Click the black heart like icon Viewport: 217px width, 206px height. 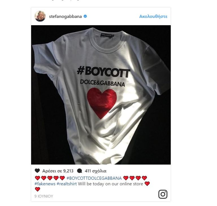tap(37, 171)
